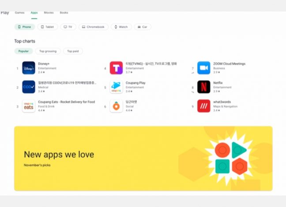Open the Netflix app icon

coord(204,87)
